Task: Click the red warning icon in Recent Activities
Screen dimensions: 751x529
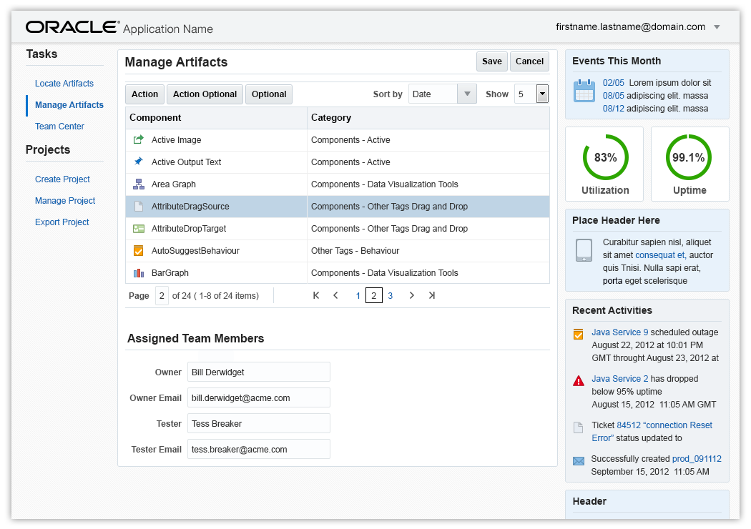Action: (579, 381)
